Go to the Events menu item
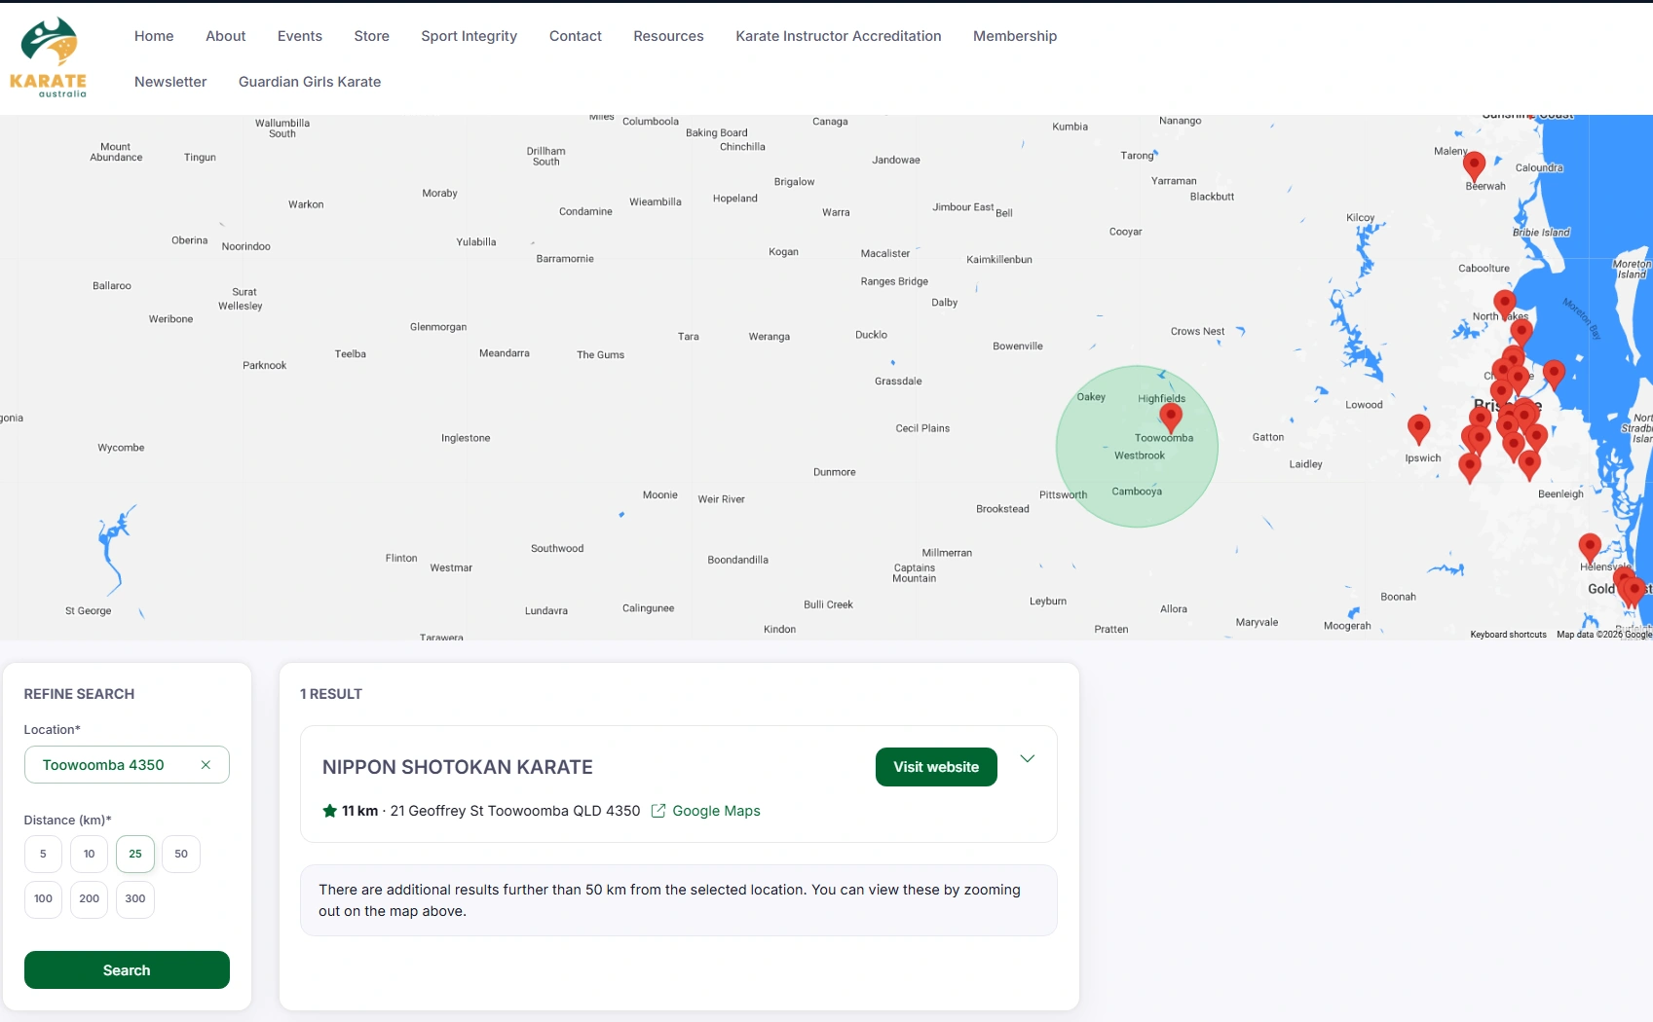Viewport: 1653px width, 1022px height. [300, 36]
